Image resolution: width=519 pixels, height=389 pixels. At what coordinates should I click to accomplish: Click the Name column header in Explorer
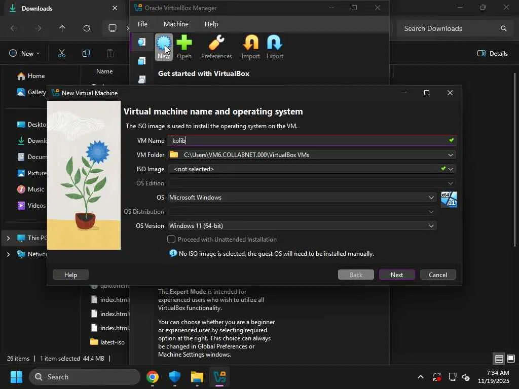pos(104,71)
